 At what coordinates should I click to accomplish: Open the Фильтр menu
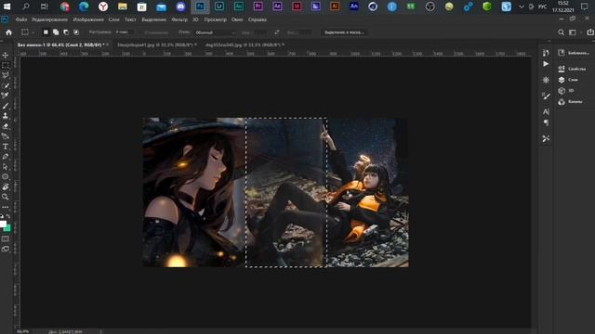(179, 19)
